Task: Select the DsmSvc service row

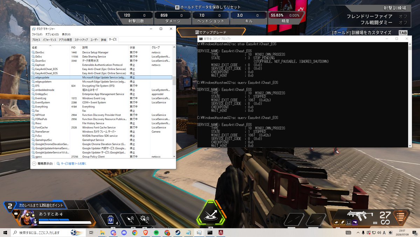Action: tap(102, 53)
